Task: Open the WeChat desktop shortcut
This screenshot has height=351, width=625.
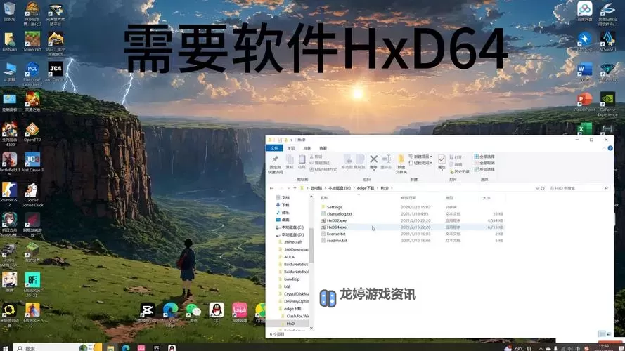Action: (x=193, y=310)
